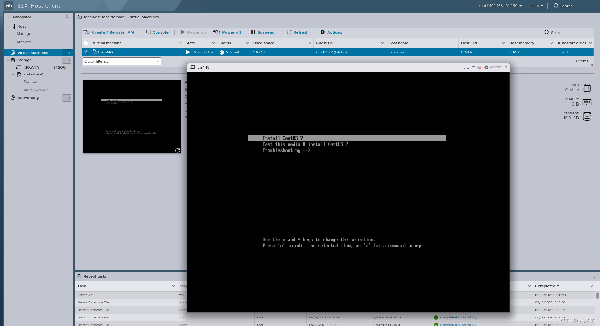The height and width of the screenshot is (326, 600).
Task: Open the Task column dropdown arrow
Action: tap(173, 286)
